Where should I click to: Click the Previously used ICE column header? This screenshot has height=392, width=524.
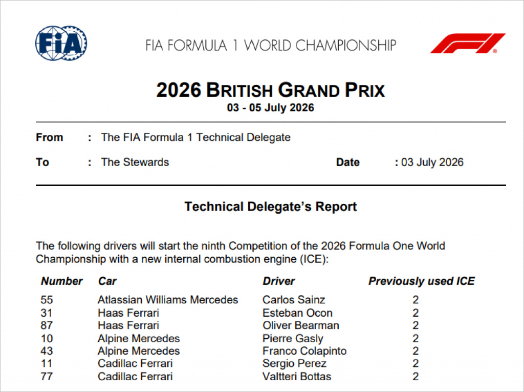(x=422, y=281)
